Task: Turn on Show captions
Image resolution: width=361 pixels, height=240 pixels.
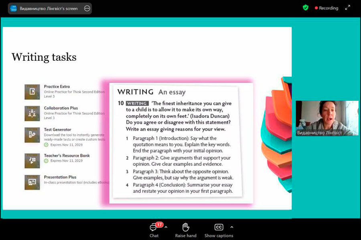Action: (219, 230)
